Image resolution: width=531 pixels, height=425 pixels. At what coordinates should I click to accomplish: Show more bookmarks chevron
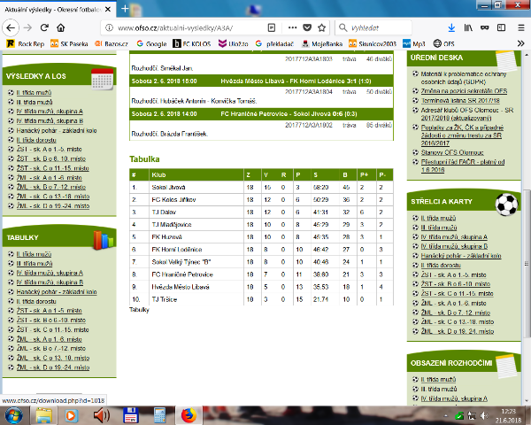[x=521, y=43]
